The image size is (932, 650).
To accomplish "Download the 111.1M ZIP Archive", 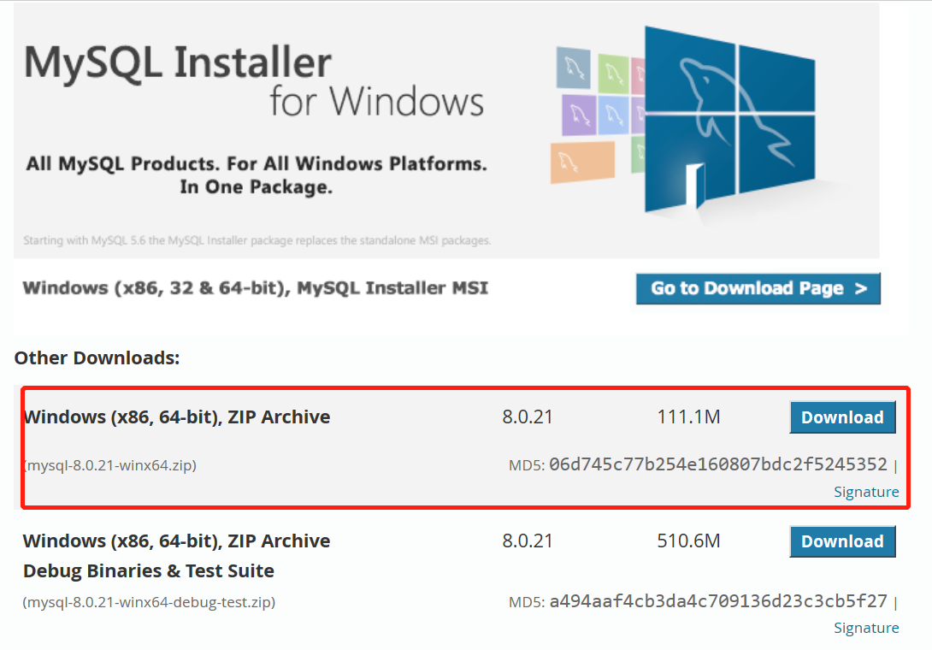I will 842,417.
